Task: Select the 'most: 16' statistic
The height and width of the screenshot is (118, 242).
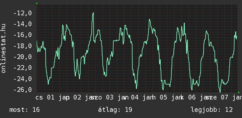Action: click(24, 110)
